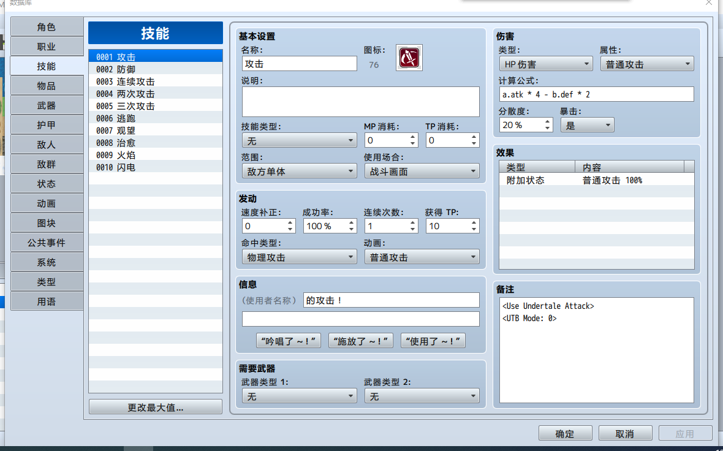
Task: Select skill 0009 火焰
Action: pos(156,155)
